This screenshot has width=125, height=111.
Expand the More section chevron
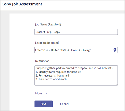46,94
